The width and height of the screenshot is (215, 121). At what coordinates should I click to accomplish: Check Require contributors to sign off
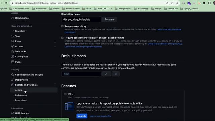[62, 38]
